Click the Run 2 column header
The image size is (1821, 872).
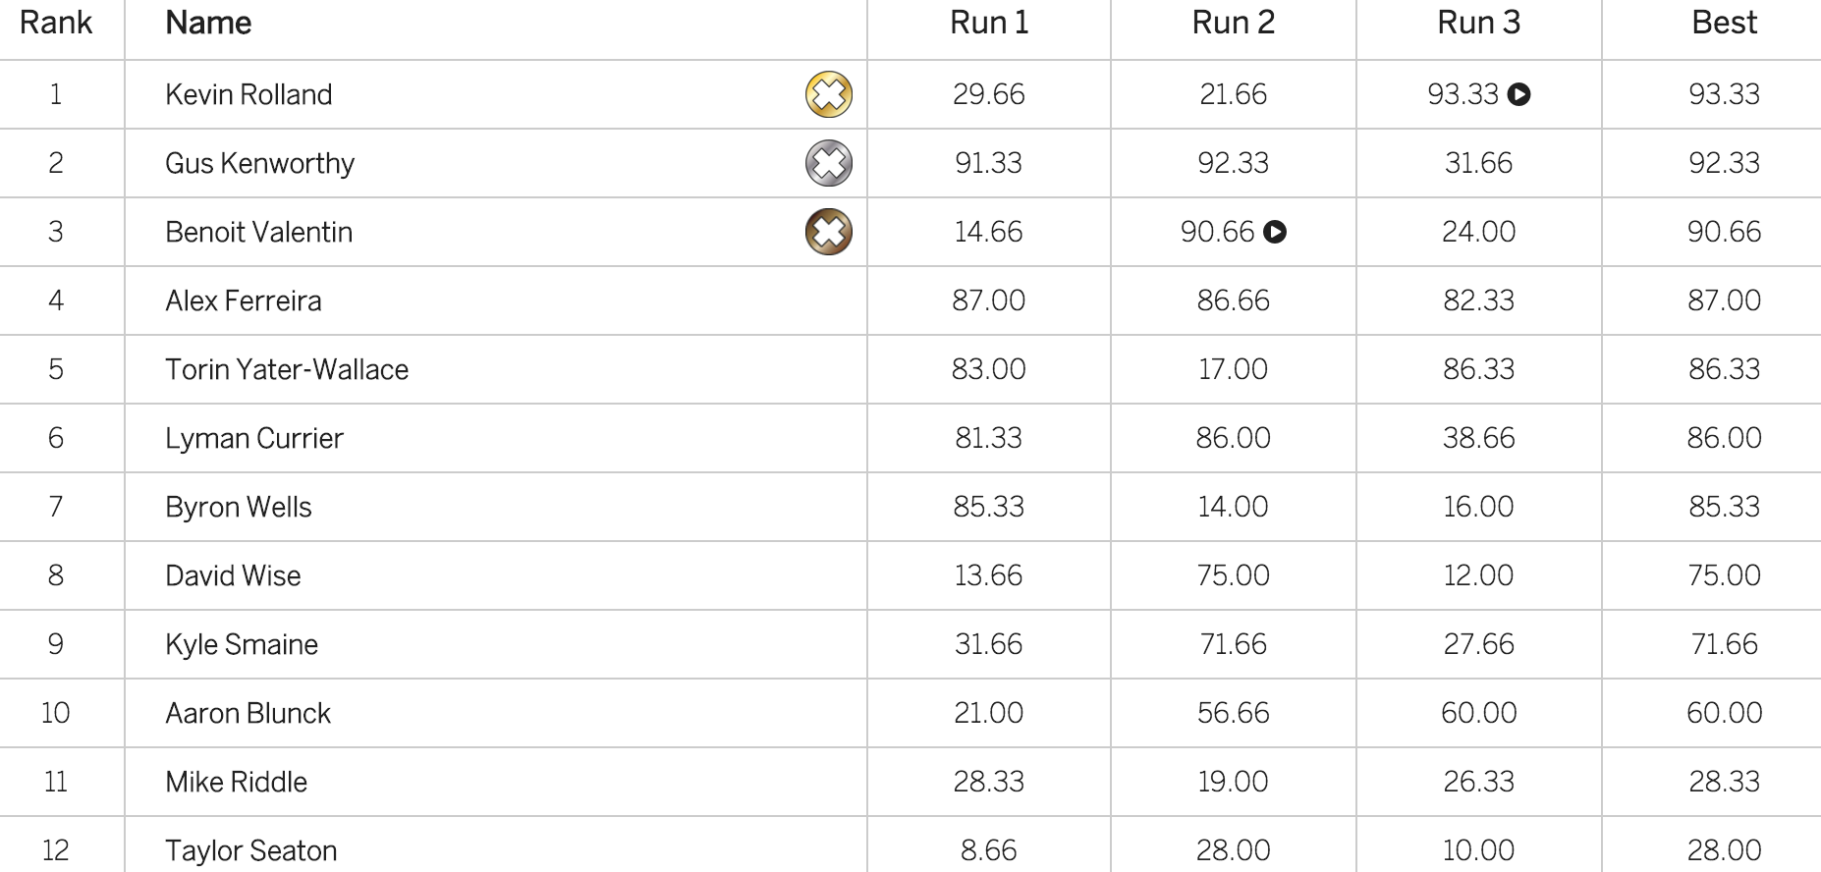tap(1234, 24)
